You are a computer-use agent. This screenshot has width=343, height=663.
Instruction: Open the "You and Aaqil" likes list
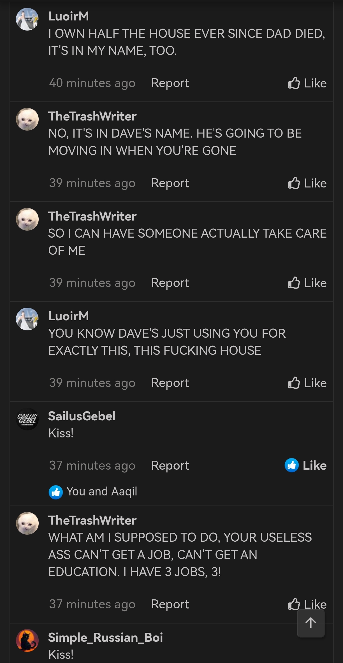(93, 492)
